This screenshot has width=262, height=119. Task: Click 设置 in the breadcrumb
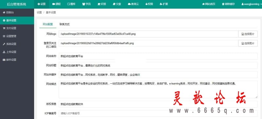coord(39,12)
